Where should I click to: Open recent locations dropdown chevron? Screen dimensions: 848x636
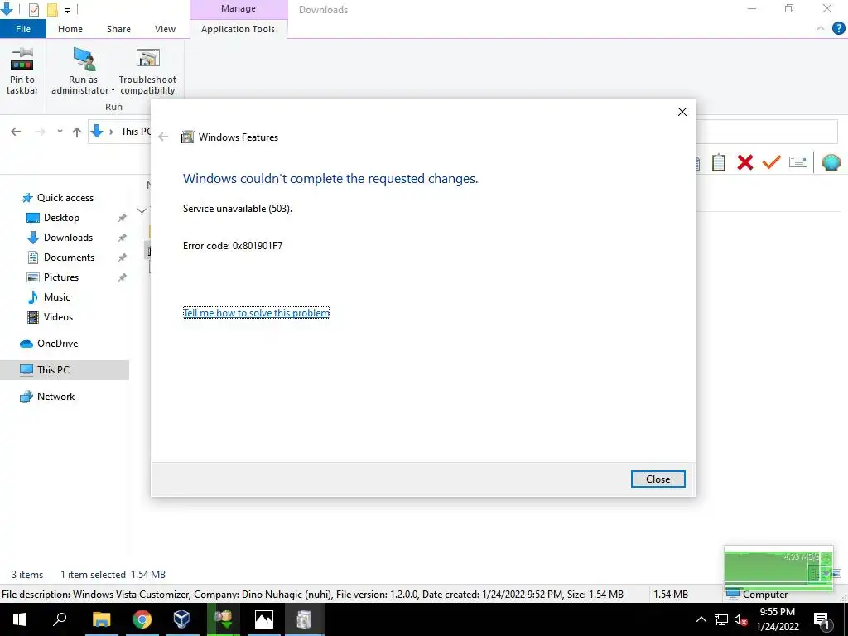[60, 132]
